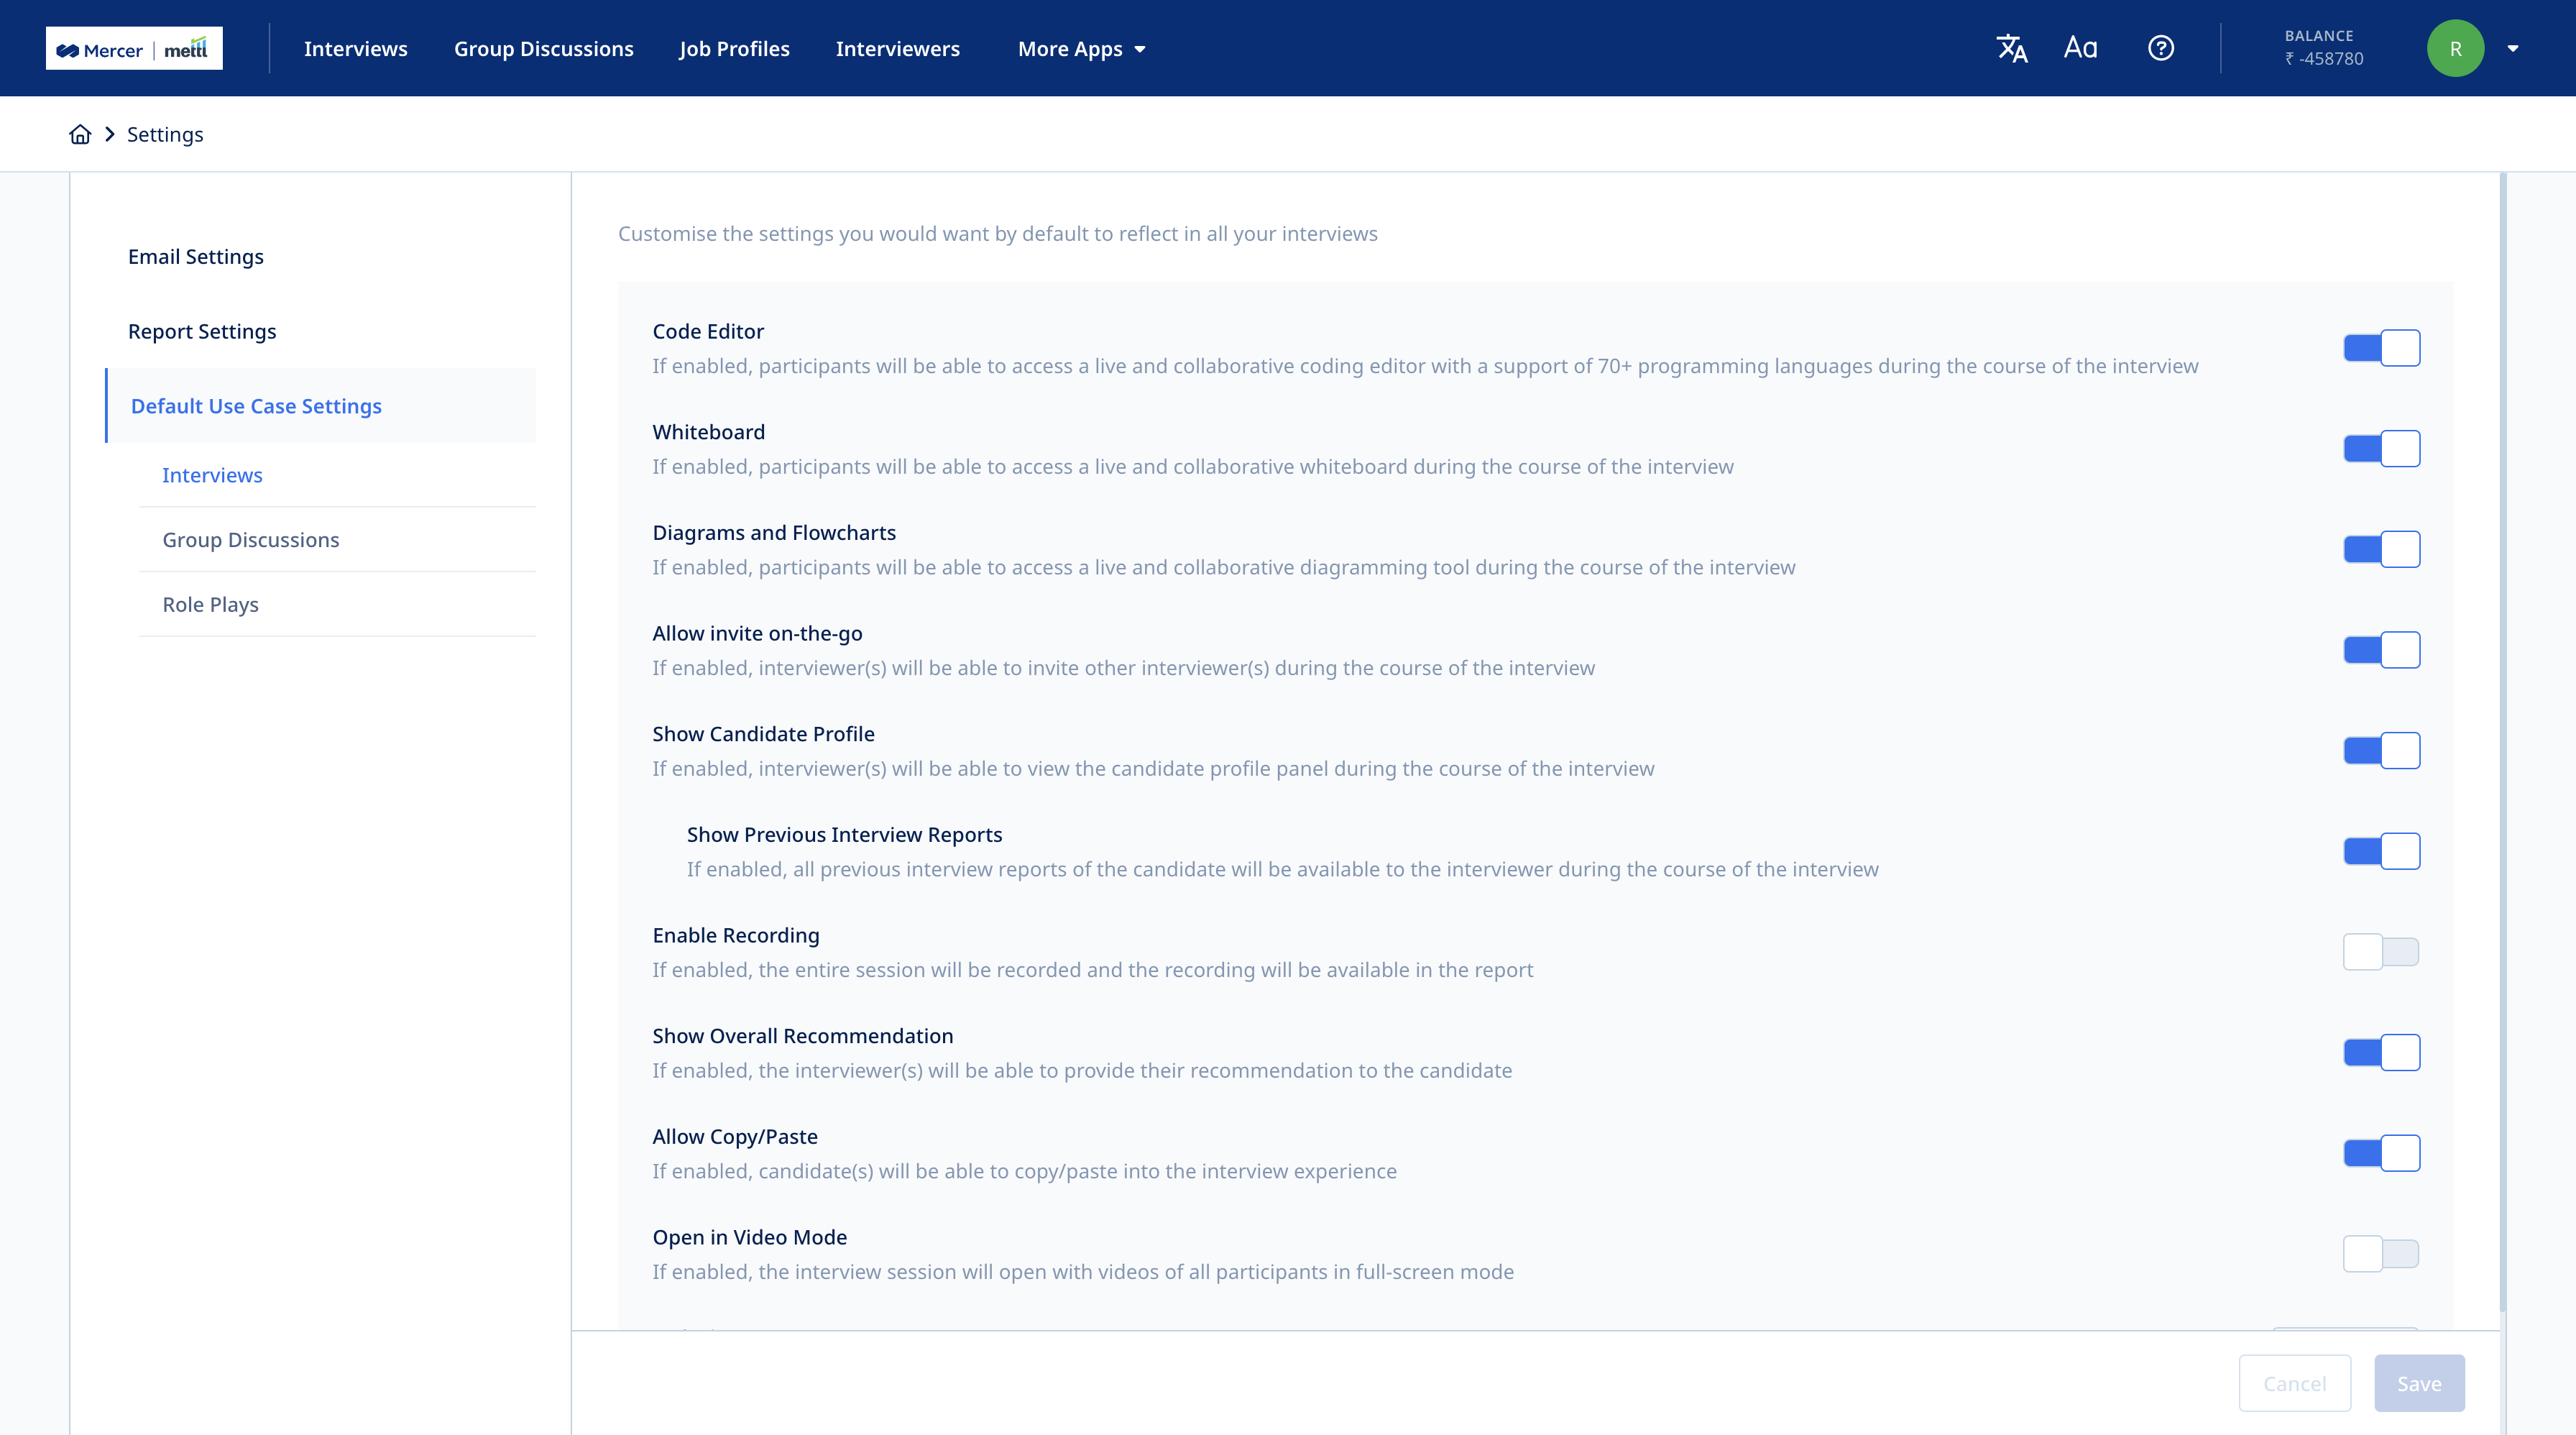Toggle off Allow Copy/Paste switch

(x=2381, y=1152)
